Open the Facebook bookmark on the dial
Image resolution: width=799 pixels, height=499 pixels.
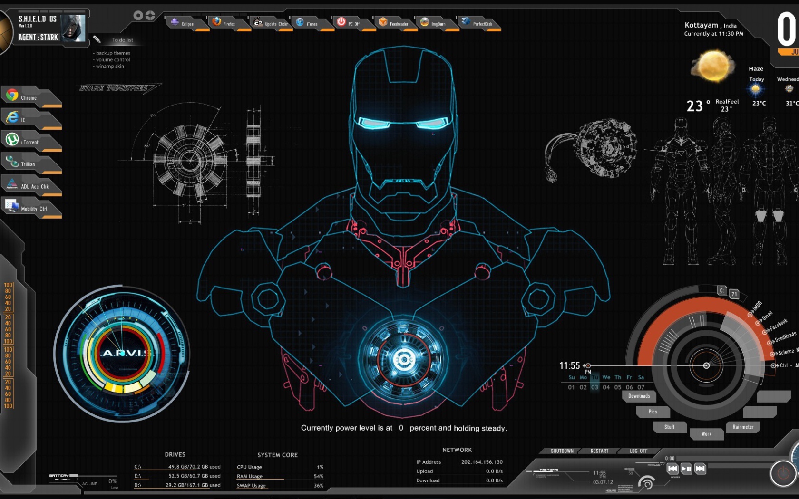(777, 326)
